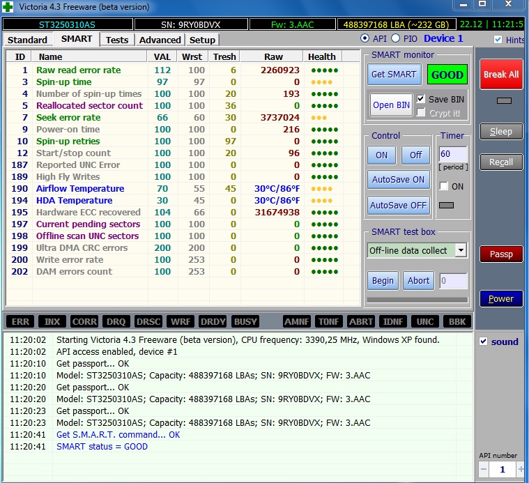This screenshot has width=529, height=483.
Task: Select the HDA Temperature row
Action: pyautogui.click(x=183, y=200)
